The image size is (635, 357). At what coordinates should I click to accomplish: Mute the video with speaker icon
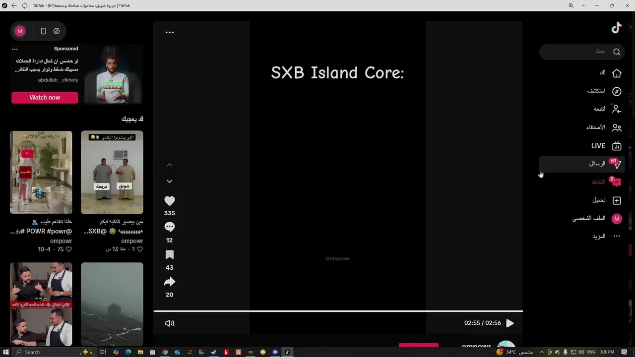click(x=170, y=323)
